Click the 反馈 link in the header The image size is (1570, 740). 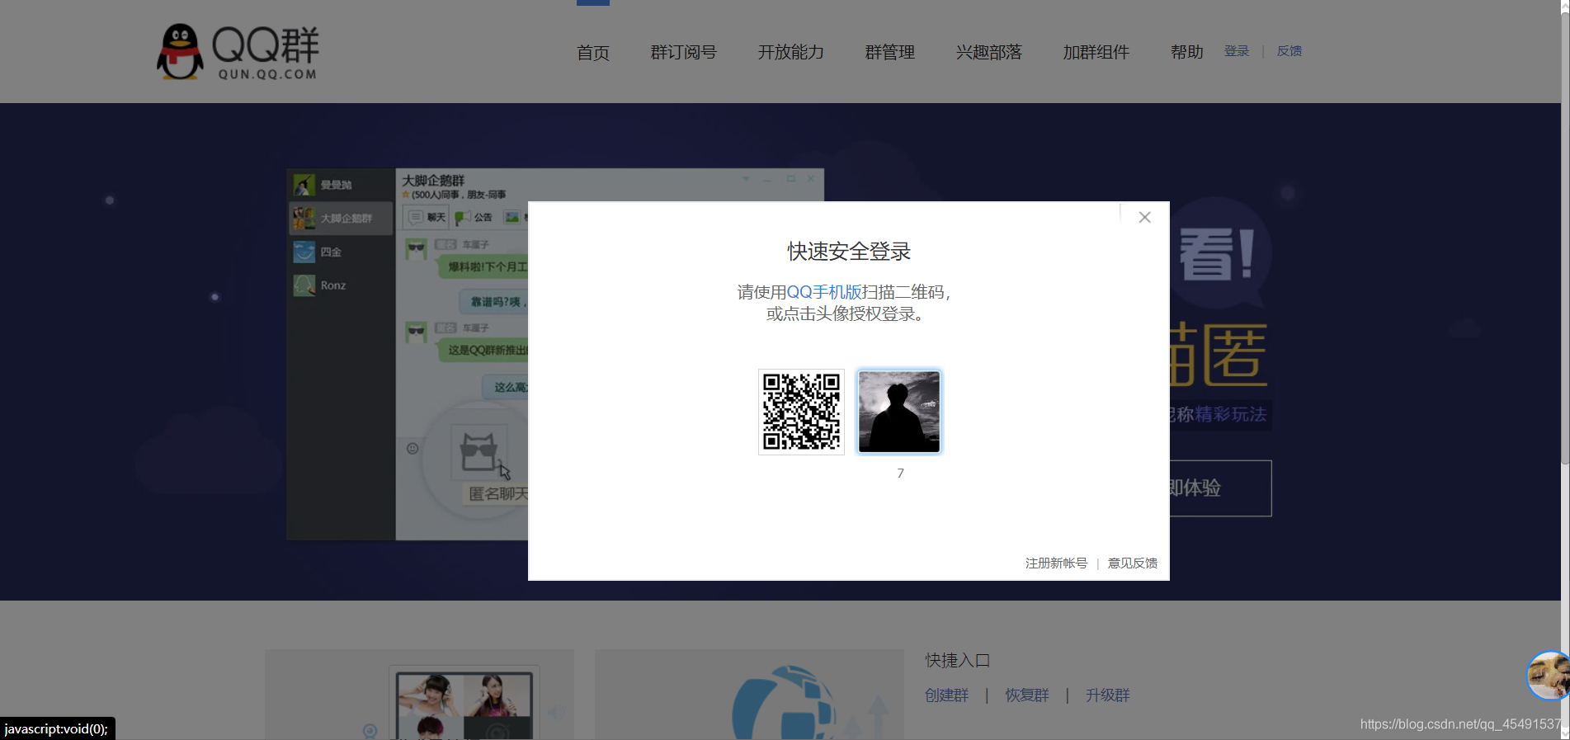pyautogui.click(x=1289, y=51)
